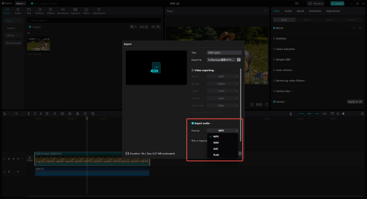Image resolution: width=367 pixels, height=199 pixels.
Task: Toggle video track visibility eye icon
Action: click(x=13, y=159)
